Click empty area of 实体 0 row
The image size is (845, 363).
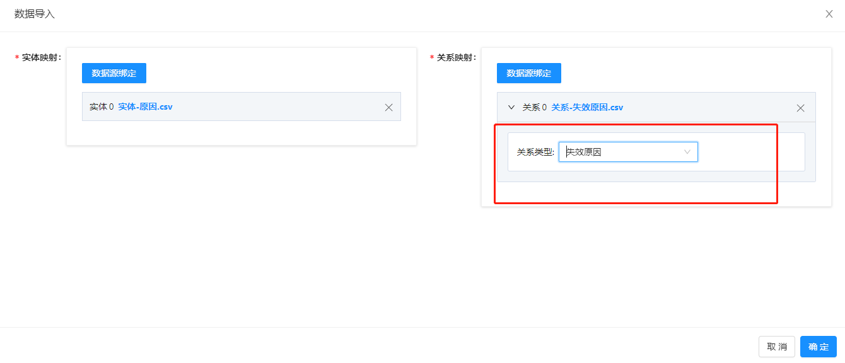pos(277,107)
